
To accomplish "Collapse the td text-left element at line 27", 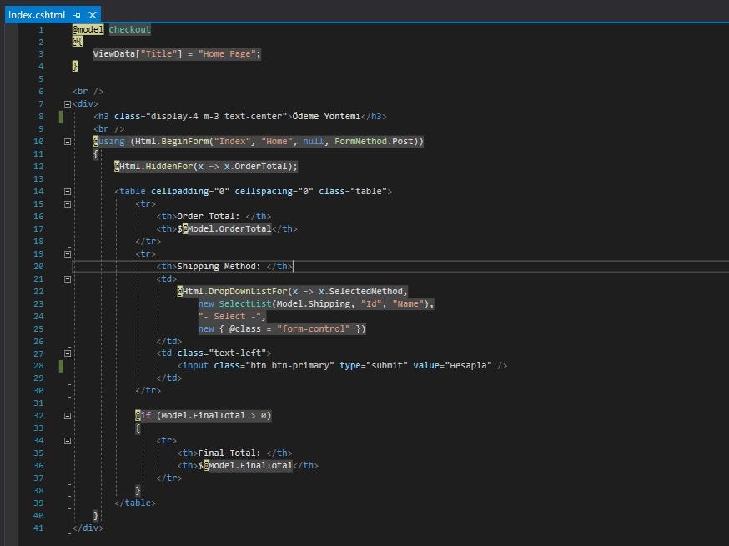I will coord(68,353).
